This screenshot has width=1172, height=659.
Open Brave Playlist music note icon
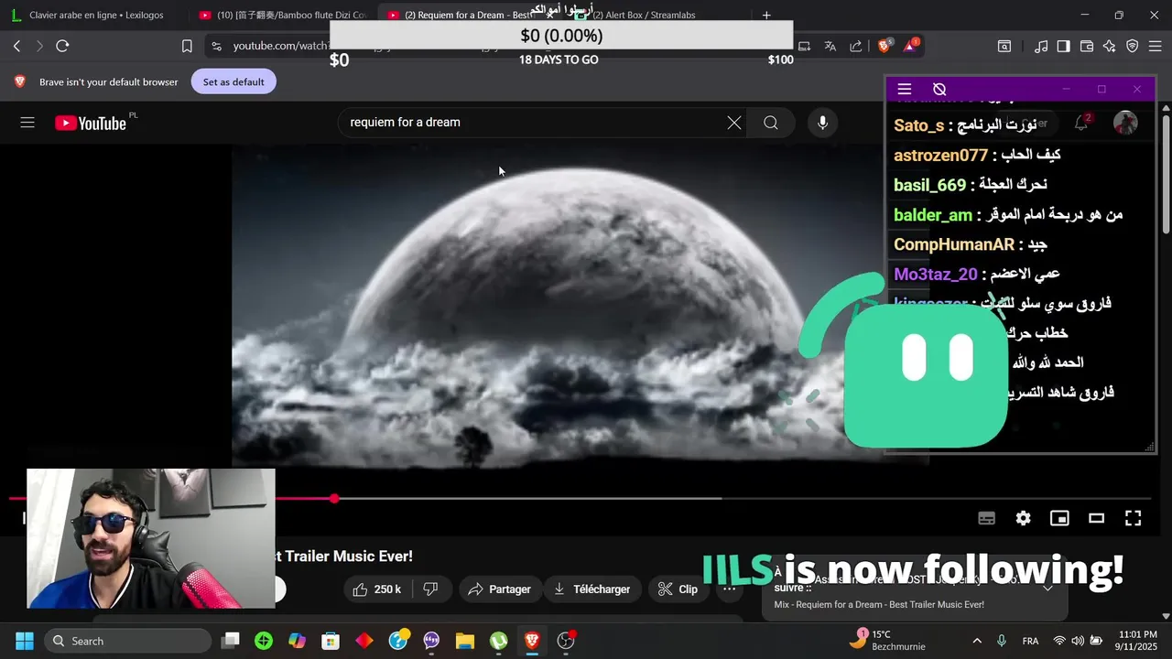(x=1041, y=46)
